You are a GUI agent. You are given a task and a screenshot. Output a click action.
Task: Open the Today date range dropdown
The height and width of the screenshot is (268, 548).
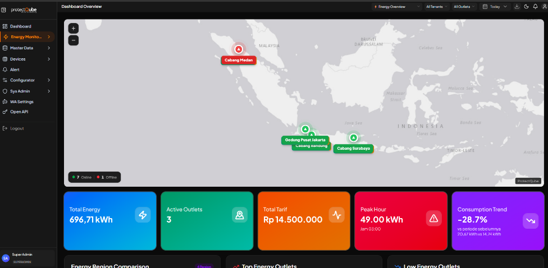(x=495, y=6)
